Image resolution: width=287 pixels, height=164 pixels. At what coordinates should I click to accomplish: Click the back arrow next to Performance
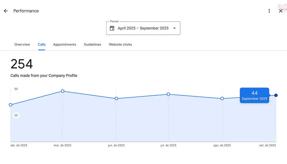(x=6, y=11)
